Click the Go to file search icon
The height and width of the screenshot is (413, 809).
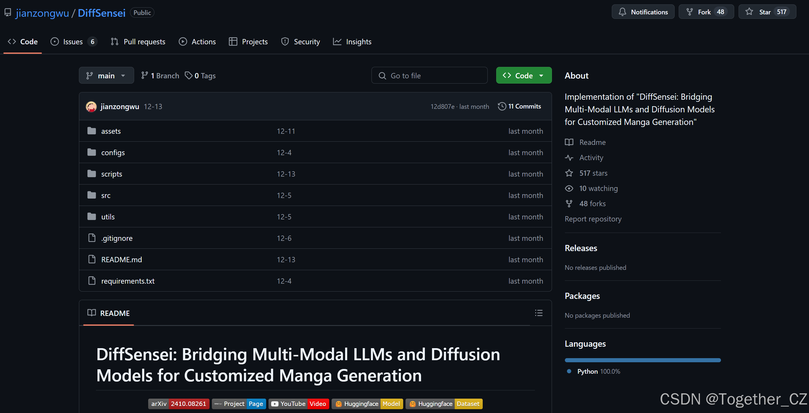point(382,75)
